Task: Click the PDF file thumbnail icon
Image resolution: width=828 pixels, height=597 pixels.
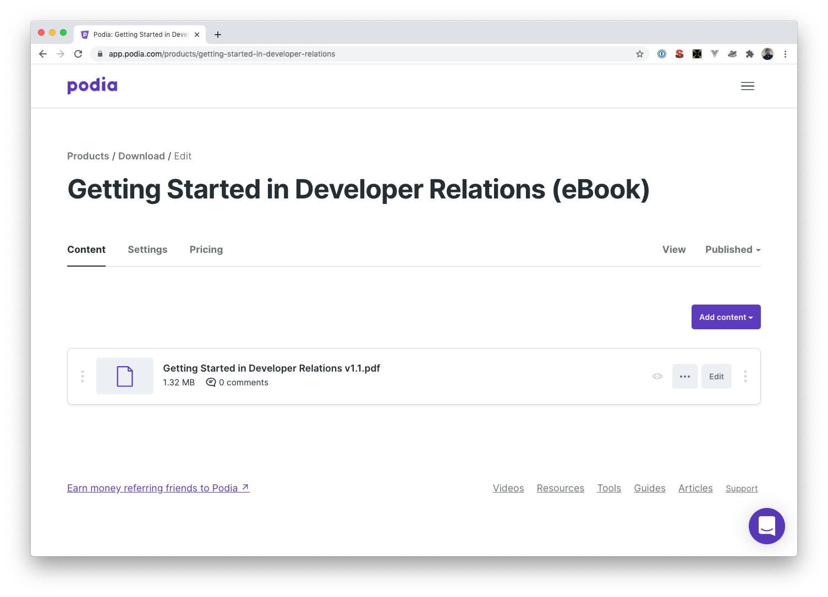Action: [125, 376]
